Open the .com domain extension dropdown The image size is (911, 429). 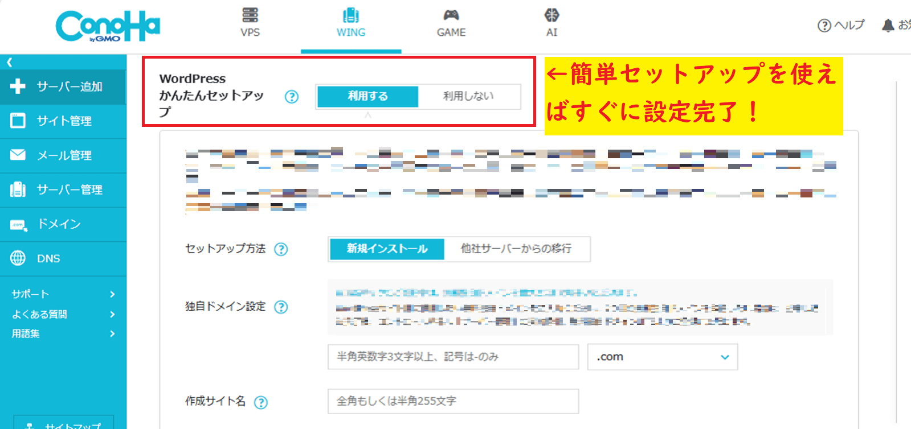point(663,357)
